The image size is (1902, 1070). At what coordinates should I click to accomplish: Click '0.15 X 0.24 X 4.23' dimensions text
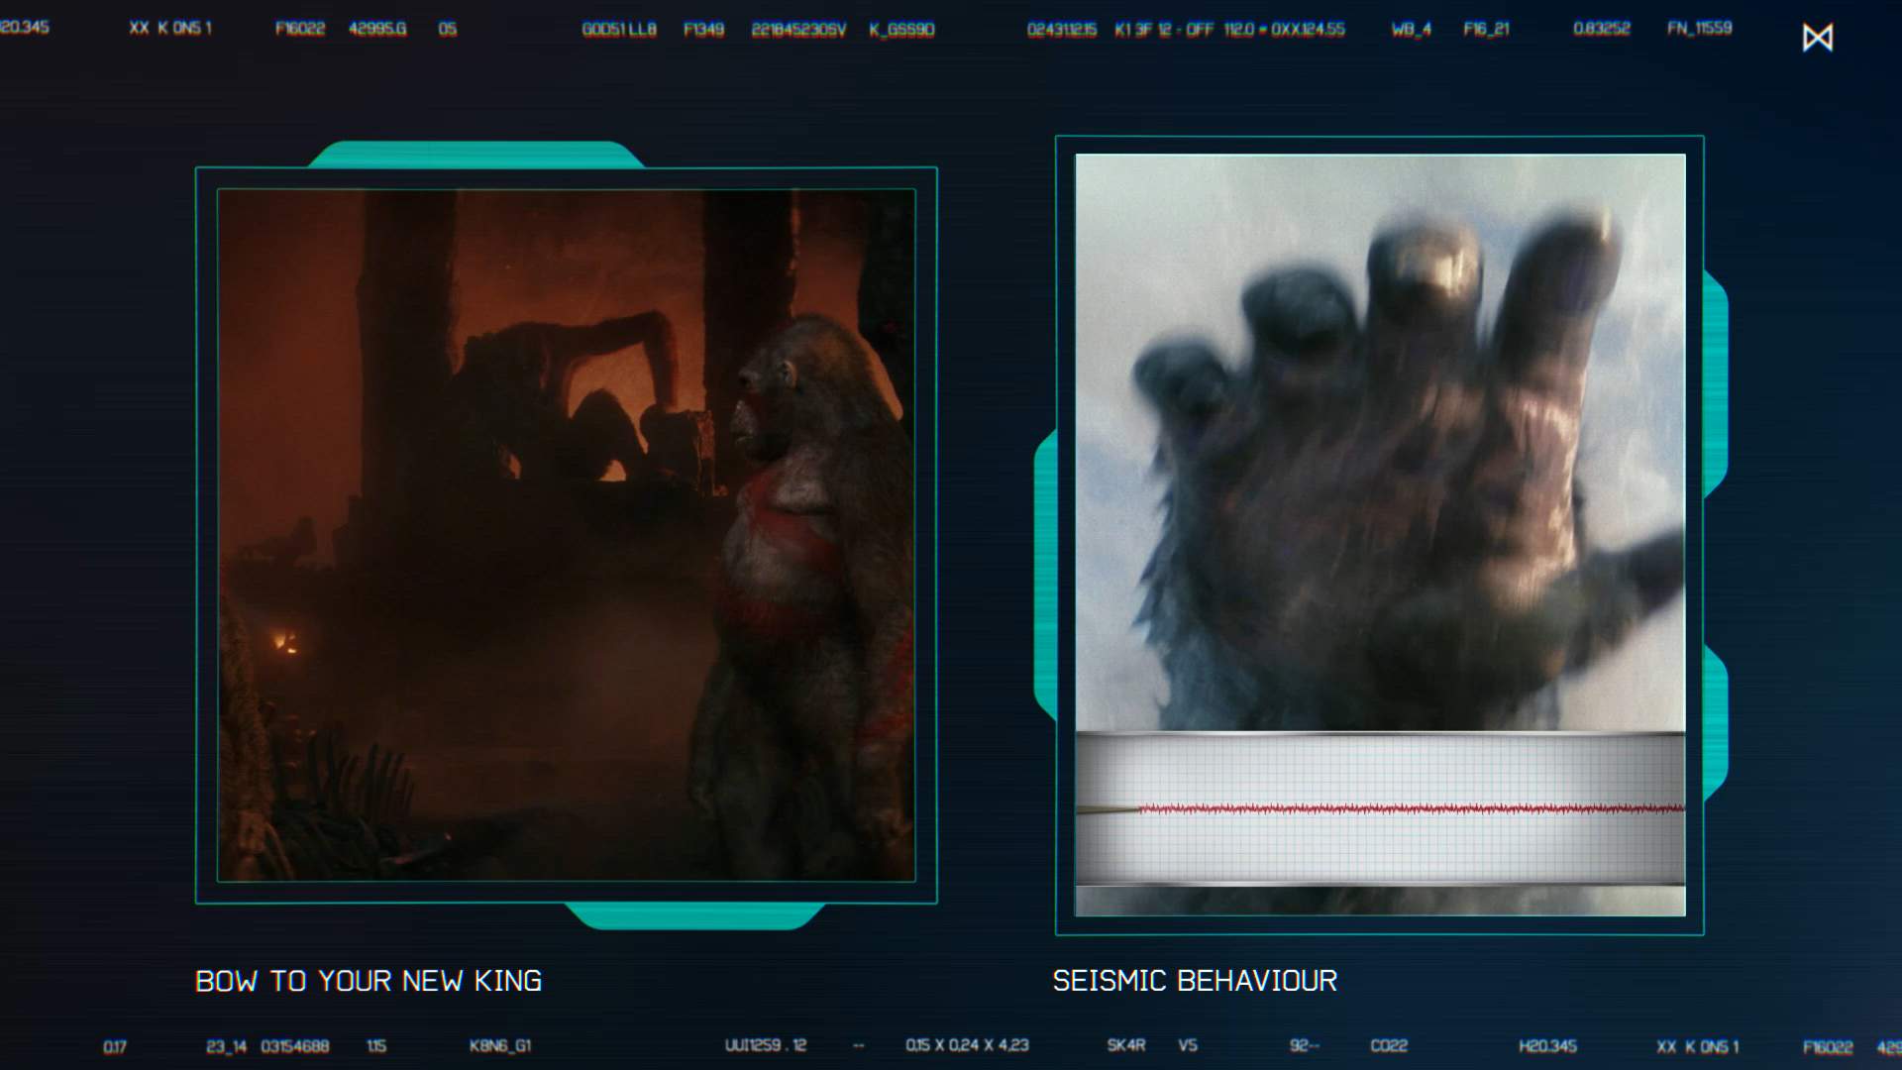click(967, 1045)
